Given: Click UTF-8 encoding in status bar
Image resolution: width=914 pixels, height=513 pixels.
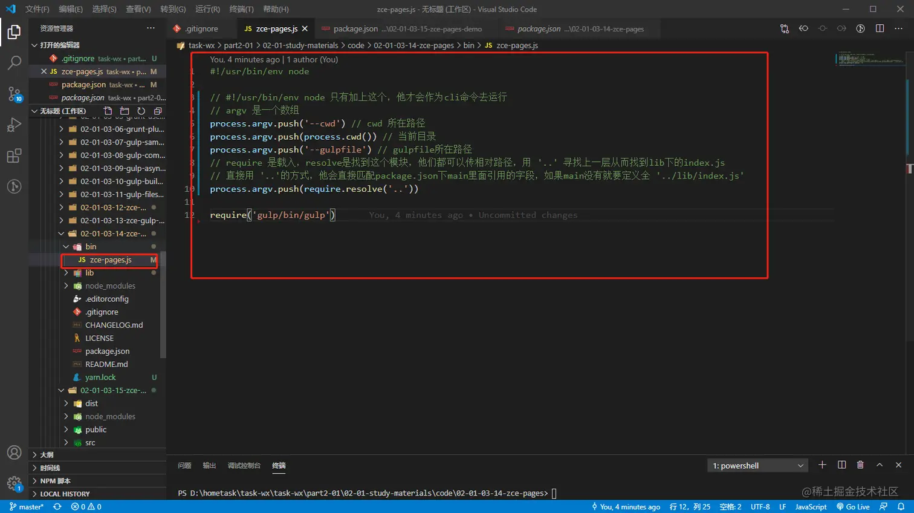Looking at the screenshot, I should point(760,507).
